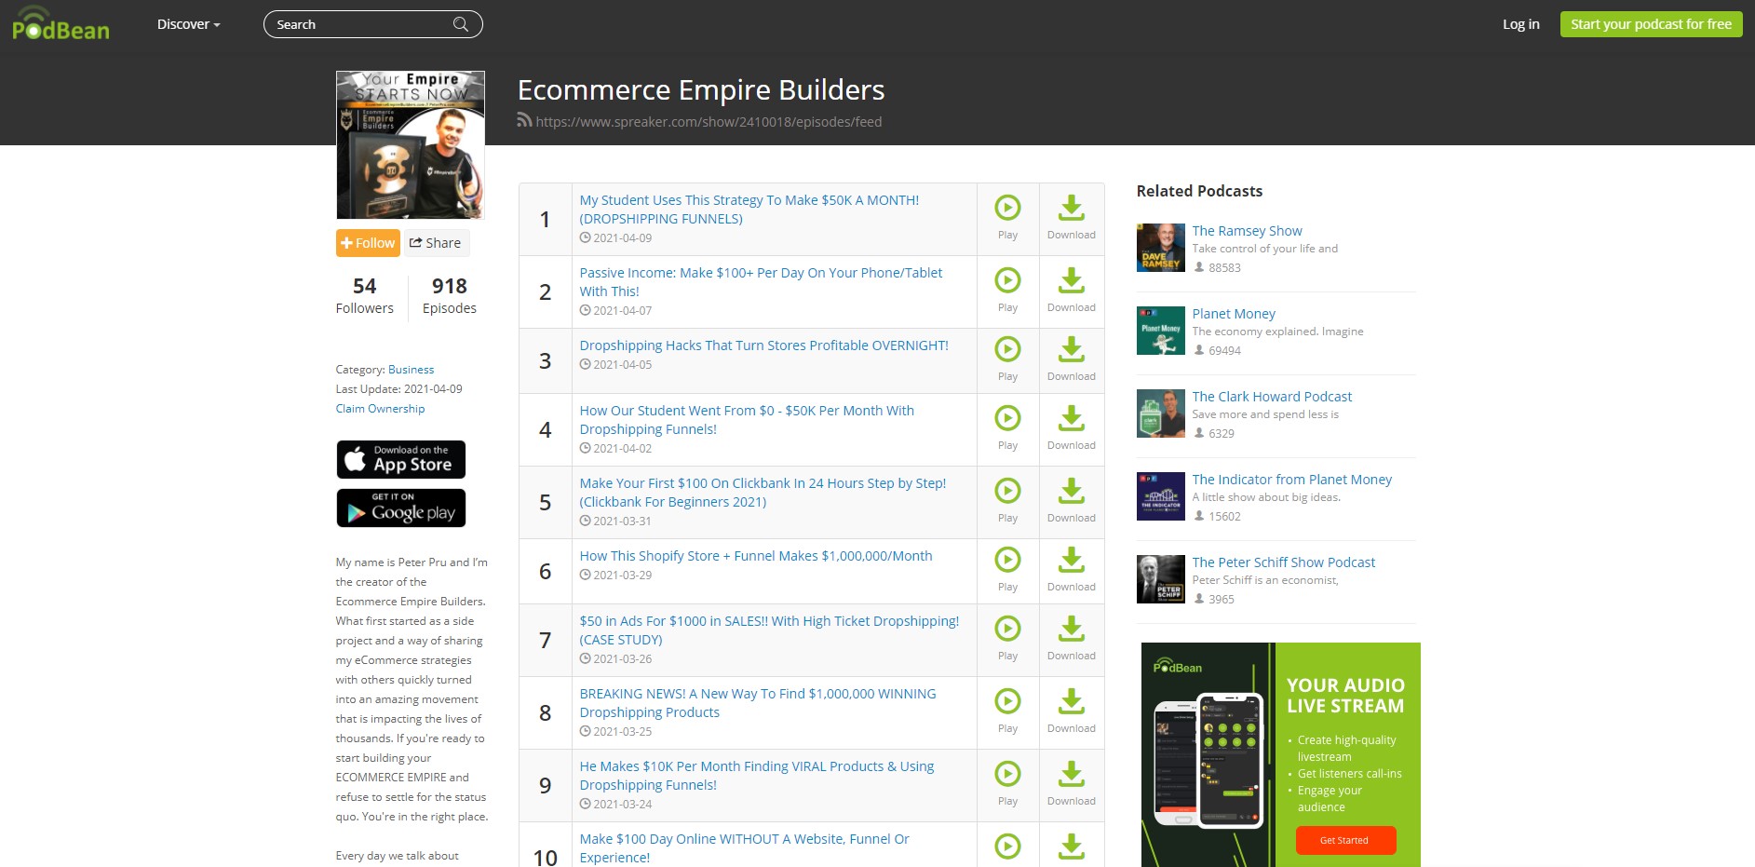Click Last Update: 2021-04-09 text
This screenshot has width=1755, height=867.
tap(398, 389)
